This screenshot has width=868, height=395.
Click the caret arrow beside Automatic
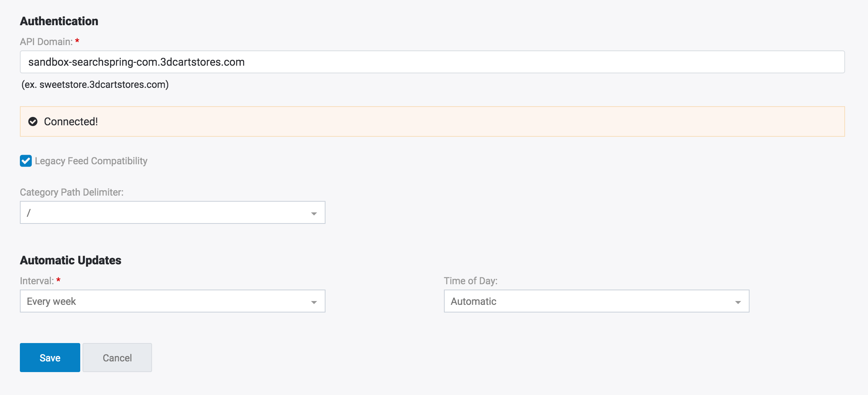coord(738,302)
